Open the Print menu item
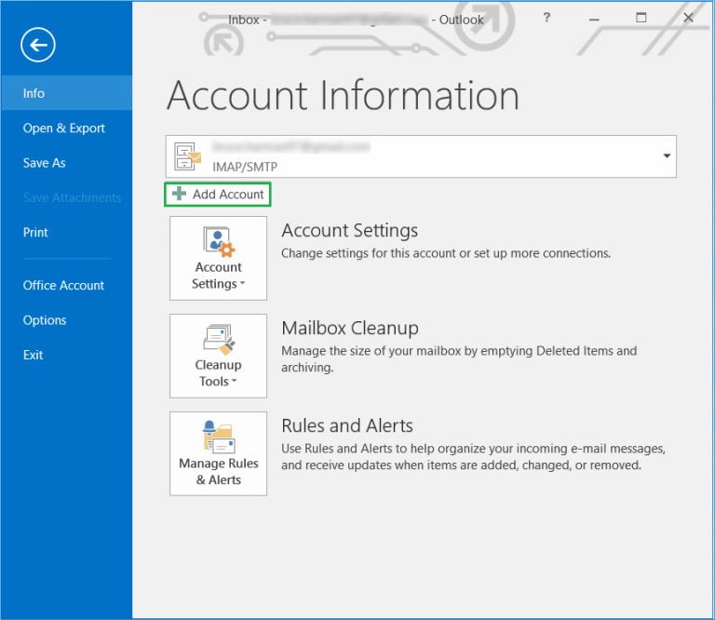 point(35,233)
